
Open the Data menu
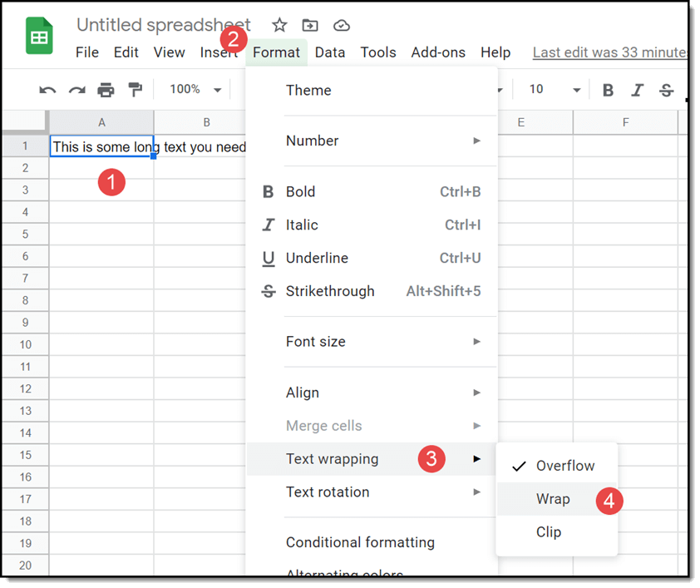tap(330, 52)
